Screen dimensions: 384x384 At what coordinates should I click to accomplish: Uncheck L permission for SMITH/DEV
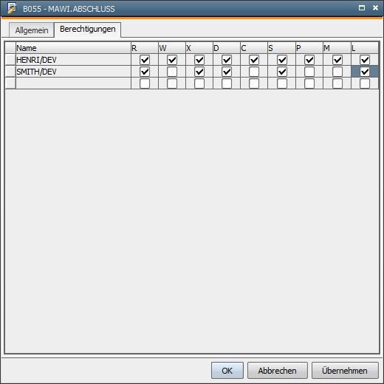(x=365, y=72)
